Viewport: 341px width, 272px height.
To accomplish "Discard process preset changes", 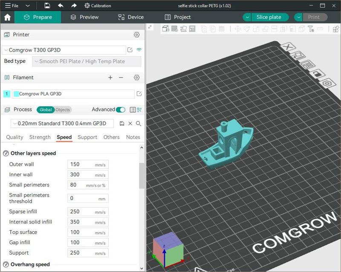I will click(130, 124).
